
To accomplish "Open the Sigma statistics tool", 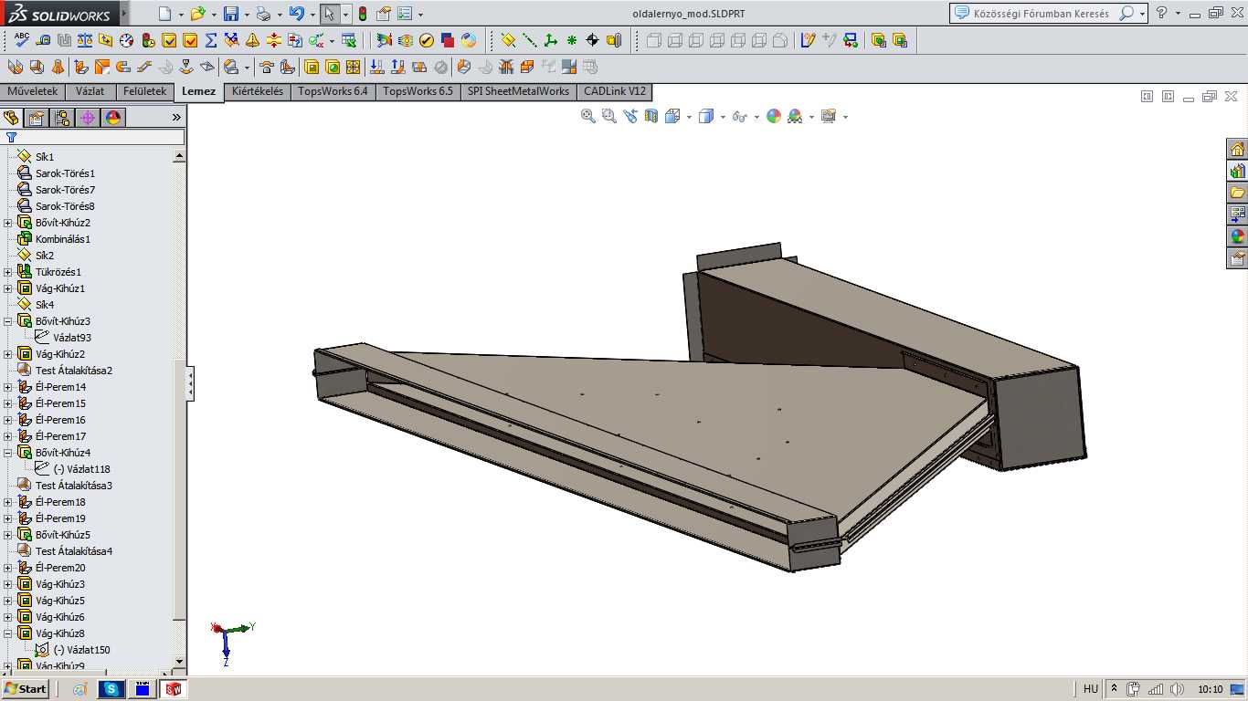I will tap(211, 40).
